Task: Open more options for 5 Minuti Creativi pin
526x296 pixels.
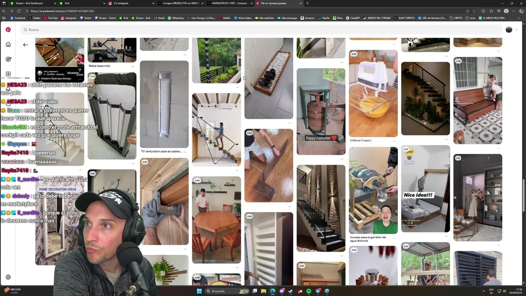Action: [x=394, y=141]
